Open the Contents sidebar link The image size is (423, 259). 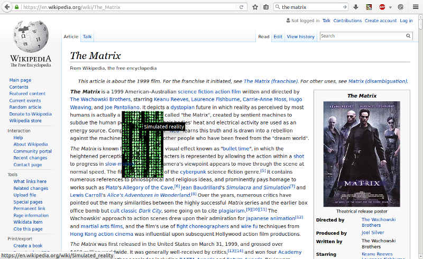19,87
